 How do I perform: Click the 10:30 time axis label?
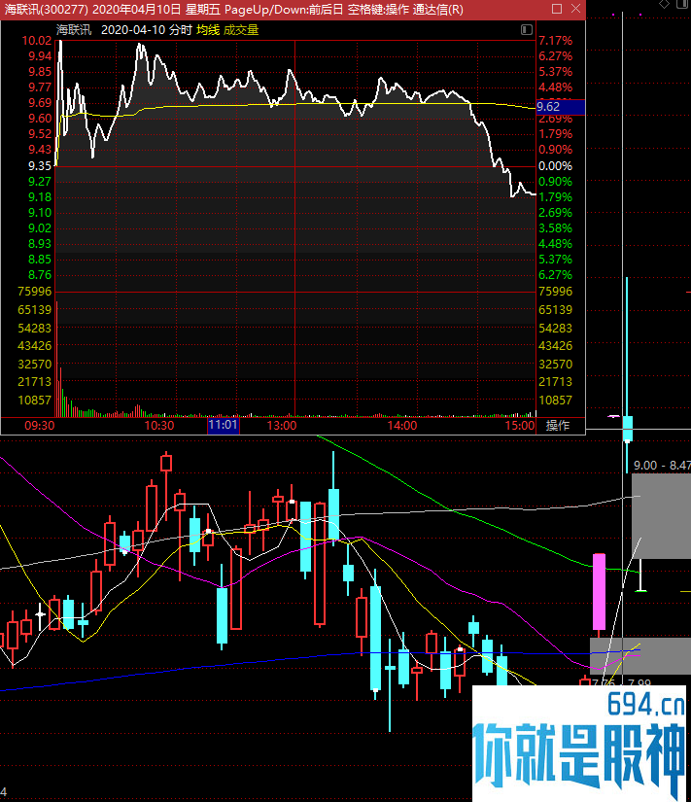pos(159,426)
